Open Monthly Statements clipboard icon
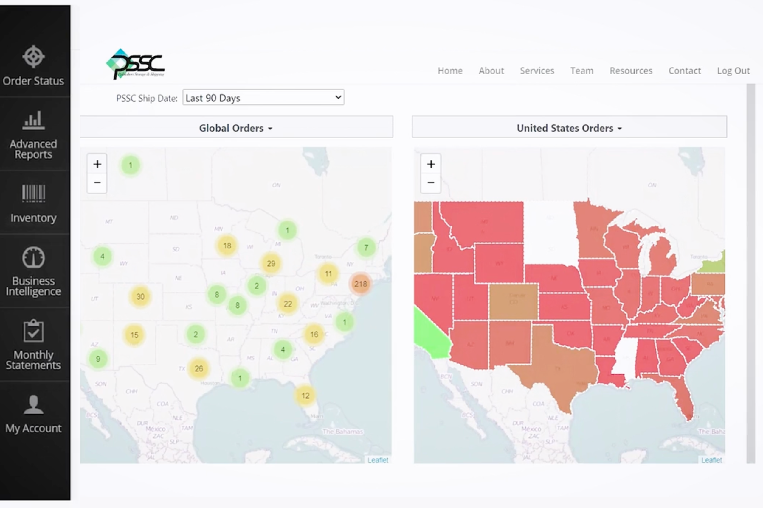The image size is (763, 508). (x=33, y=331)
